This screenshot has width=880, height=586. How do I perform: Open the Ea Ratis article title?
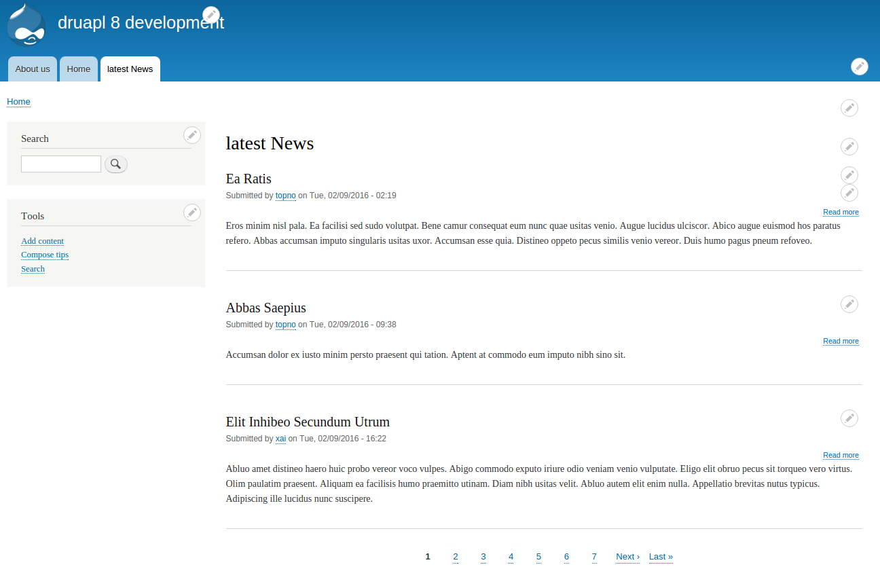(x=249, y=179)
